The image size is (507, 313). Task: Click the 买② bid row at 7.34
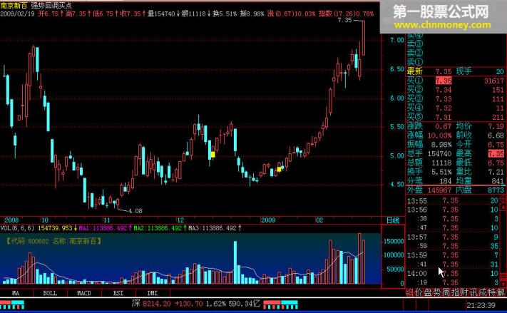click(455, 90)
